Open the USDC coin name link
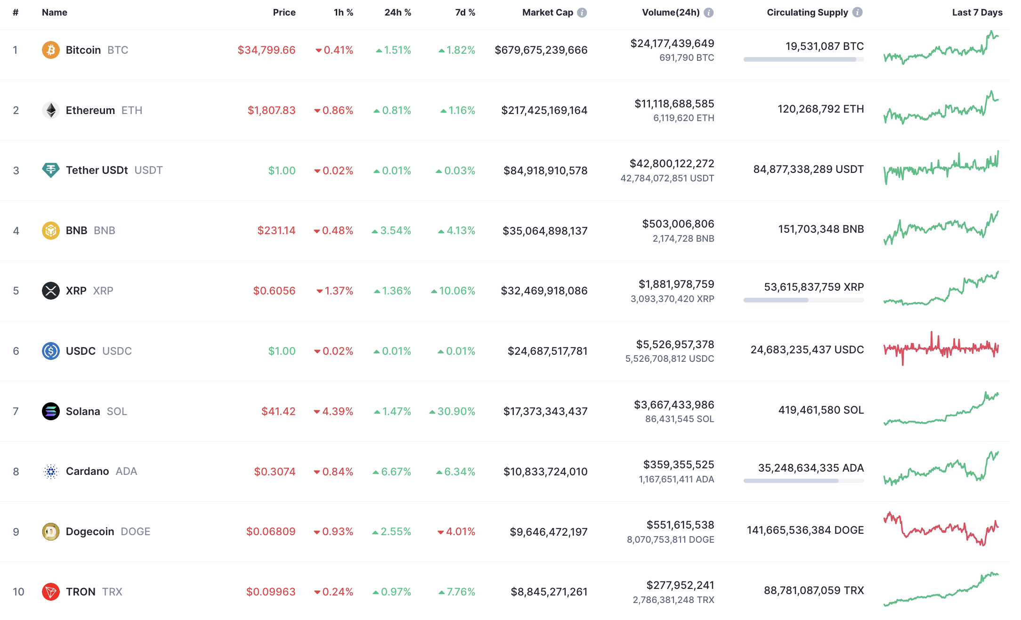Viewport: 1021px width, 620px height. (x=81, y=351)
